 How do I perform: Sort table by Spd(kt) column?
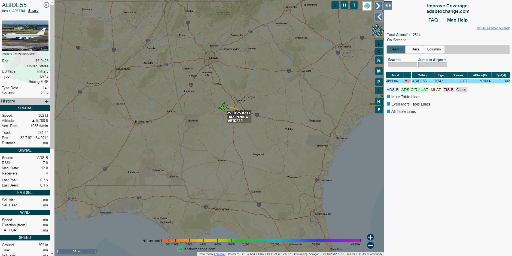501,75
